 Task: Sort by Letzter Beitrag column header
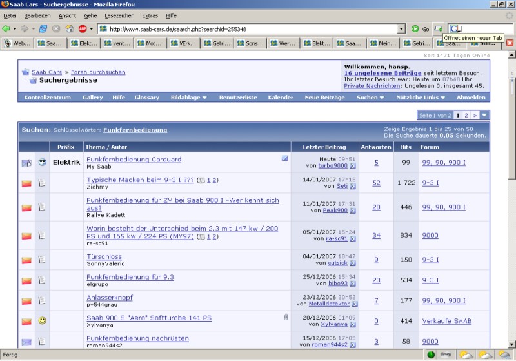(324, 147)
